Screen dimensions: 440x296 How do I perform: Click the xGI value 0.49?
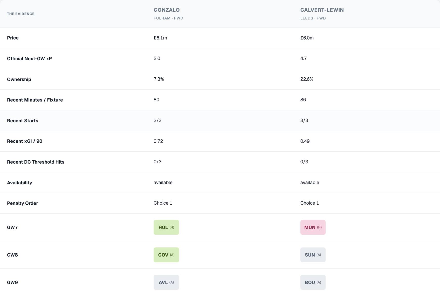(x=305, y=141)
